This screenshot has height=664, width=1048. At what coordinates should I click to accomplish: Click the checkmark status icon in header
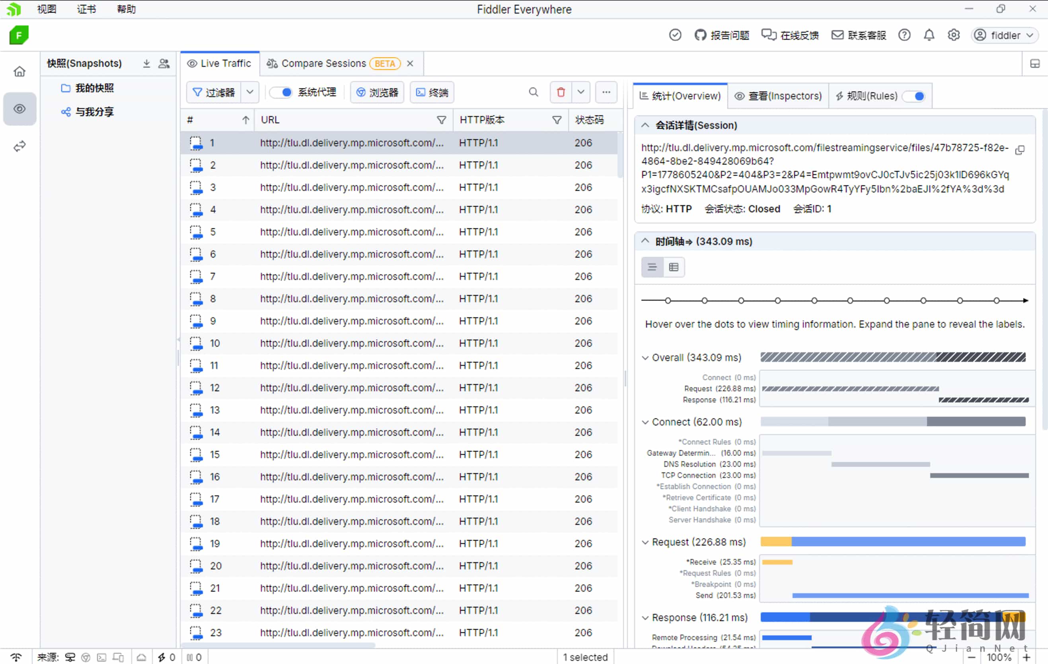[x=675, y=35]
